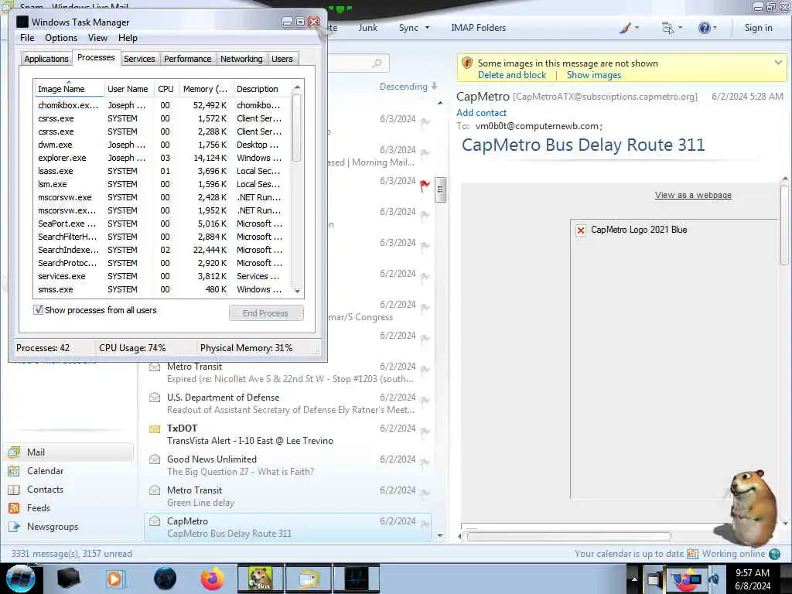Switch to the Applications tab
Image resolution: width=792 pixels, height=594 pixels.
(46, 59)
